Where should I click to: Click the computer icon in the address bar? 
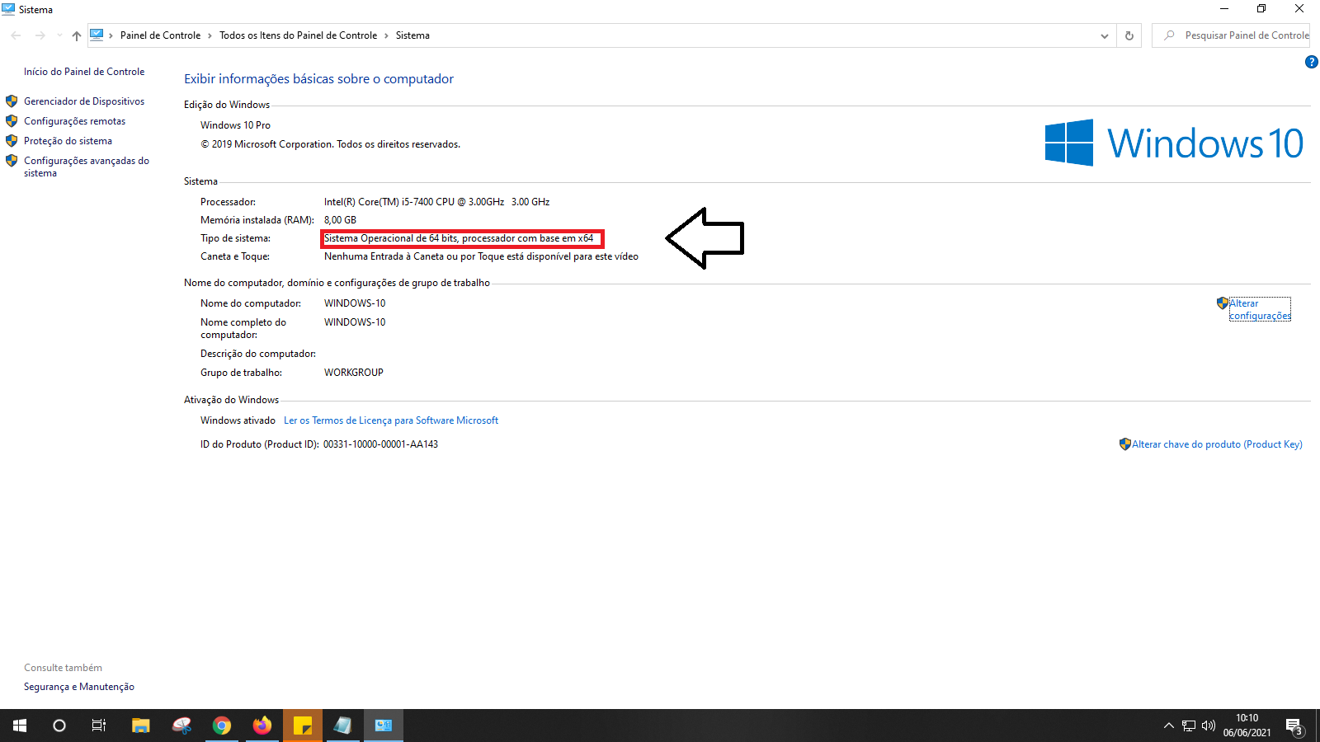[97, 35]
